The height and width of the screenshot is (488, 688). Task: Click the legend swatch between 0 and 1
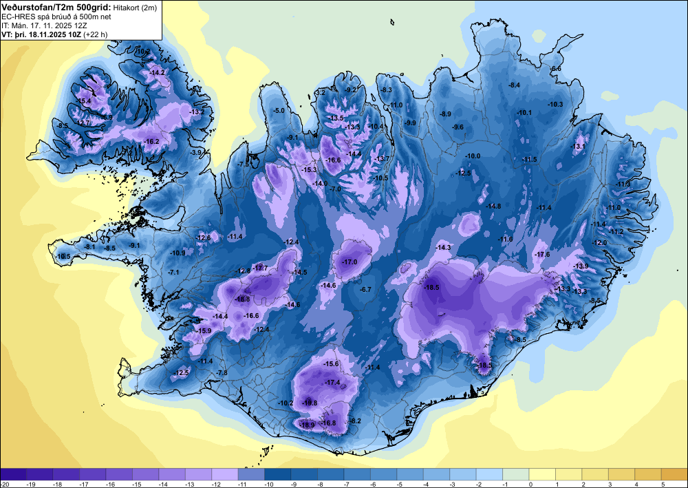542,474
